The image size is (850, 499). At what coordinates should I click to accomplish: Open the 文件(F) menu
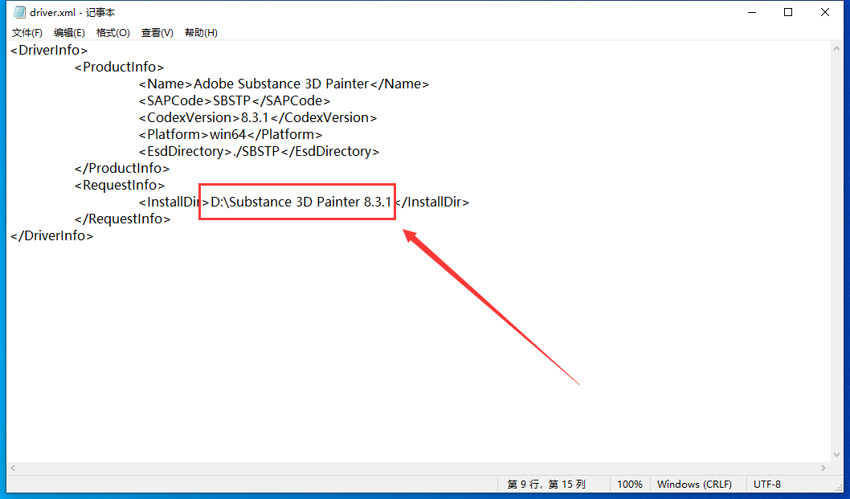click(x=27, y=32)
